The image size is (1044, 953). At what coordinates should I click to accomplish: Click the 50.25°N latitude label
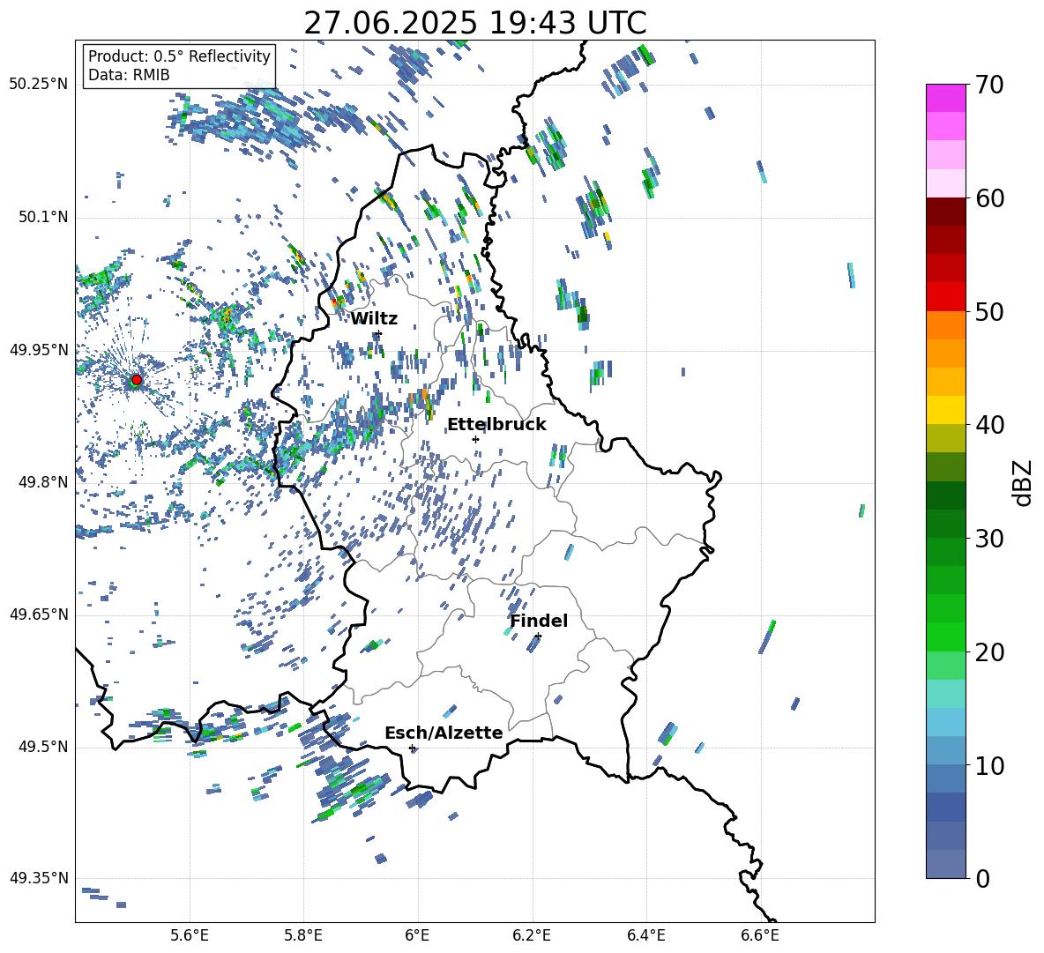point(38,85)
